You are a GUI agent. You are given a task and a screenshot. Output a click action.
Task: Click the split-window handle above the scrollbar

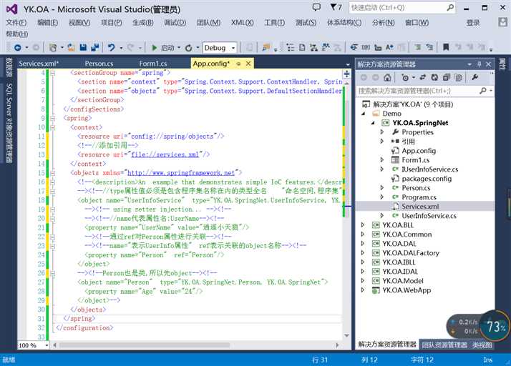coord(346,74)
